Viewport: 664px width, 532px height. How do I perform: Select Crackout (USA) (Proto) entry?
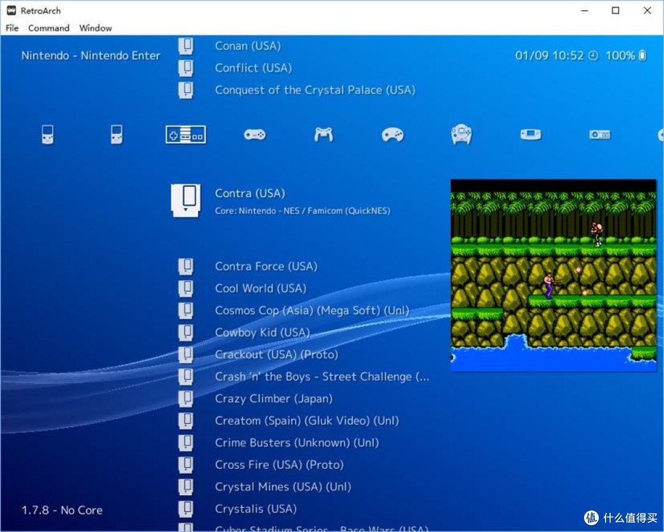pyautogui.click(x=277, y=354)
